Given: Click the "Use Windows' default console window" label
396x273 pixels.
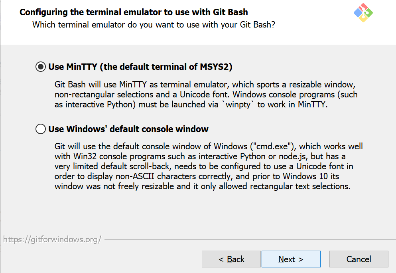Looking at the screenshot, I should 128,129.
